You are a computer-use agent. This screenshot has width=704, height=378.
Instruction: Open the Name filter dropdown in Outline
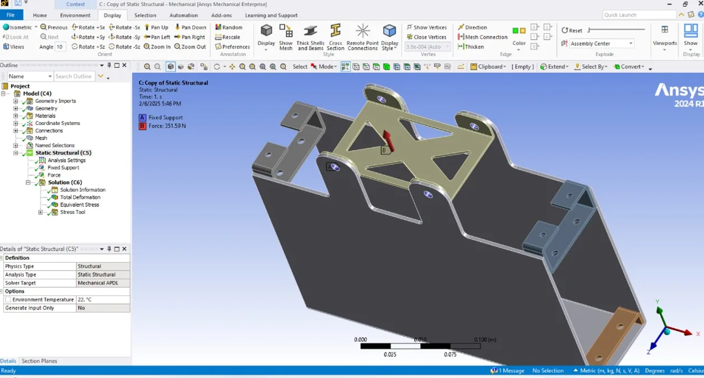50,76
